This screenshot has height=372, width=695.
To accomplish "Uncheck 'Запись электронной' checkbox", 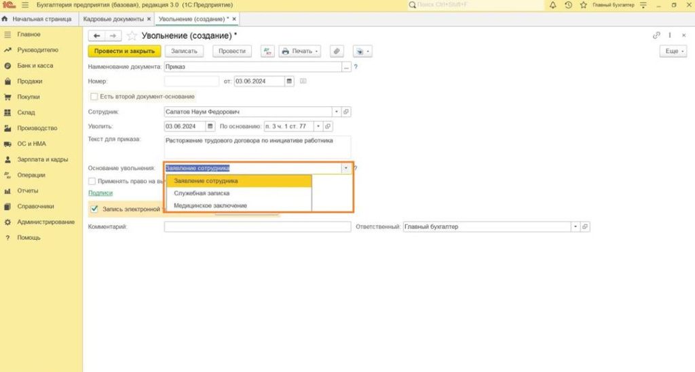I will pos(94,209).
